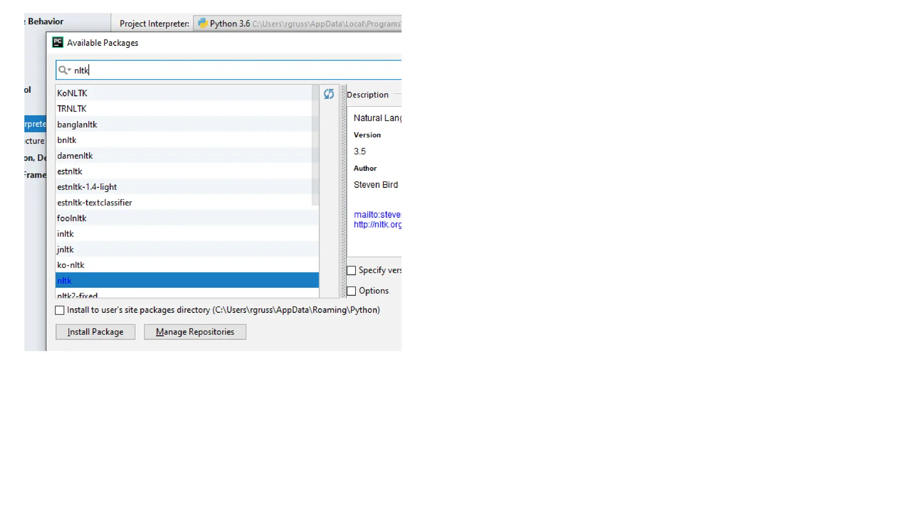Click Install Package button
Screen dimensions: 910x511
[95, 332]
